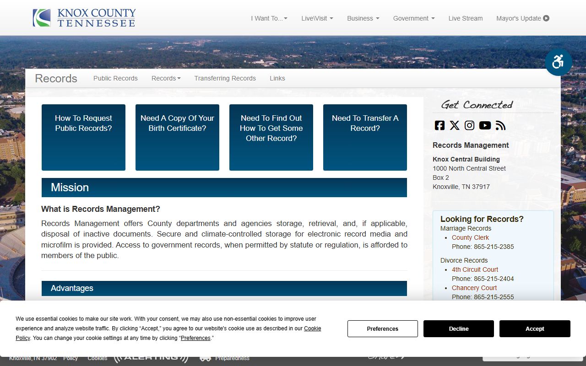586x366 pixels.
Task: Open the Transferring Records tab
Action: [x=225, y=78]
